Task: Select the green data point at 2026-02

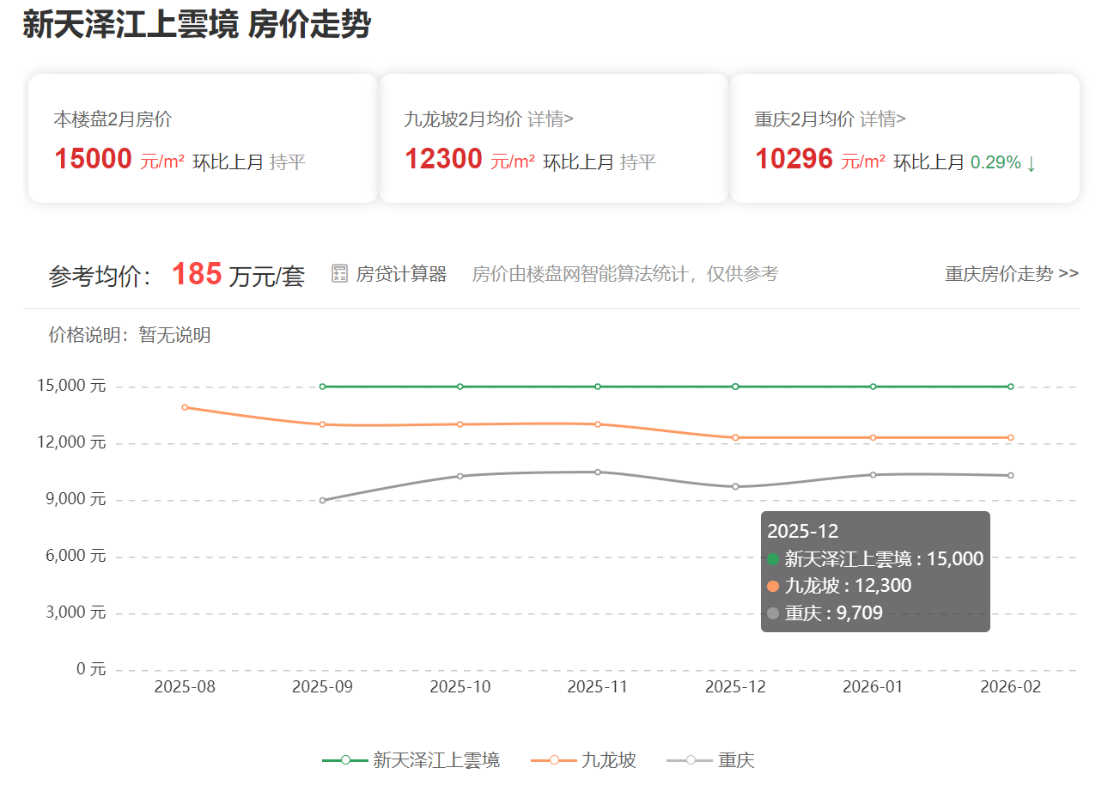Action: coord(1010,387)
